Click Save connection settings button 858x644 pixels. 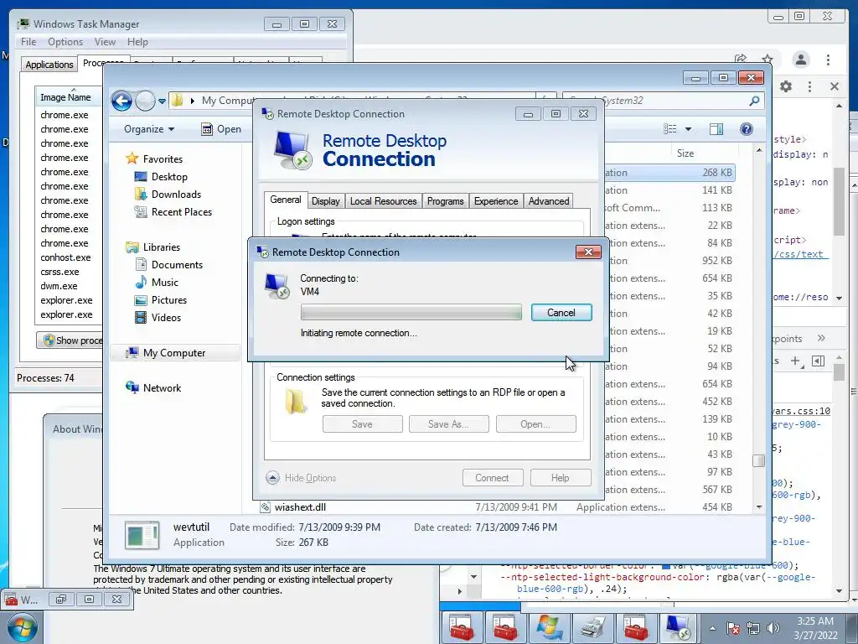362,423
